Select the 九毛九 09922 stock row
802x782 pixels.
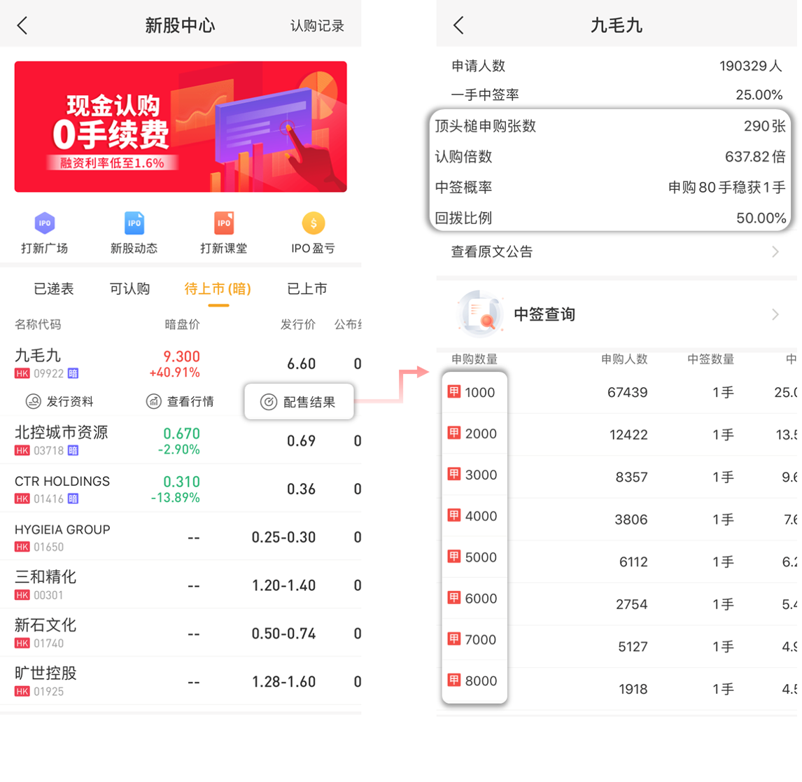point(181,364)
